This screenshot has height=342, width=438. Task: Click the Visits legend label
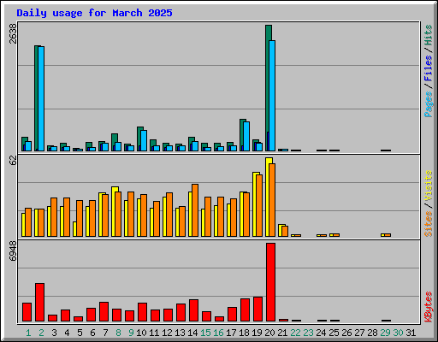pyautogui.click(x=429, y=186)
